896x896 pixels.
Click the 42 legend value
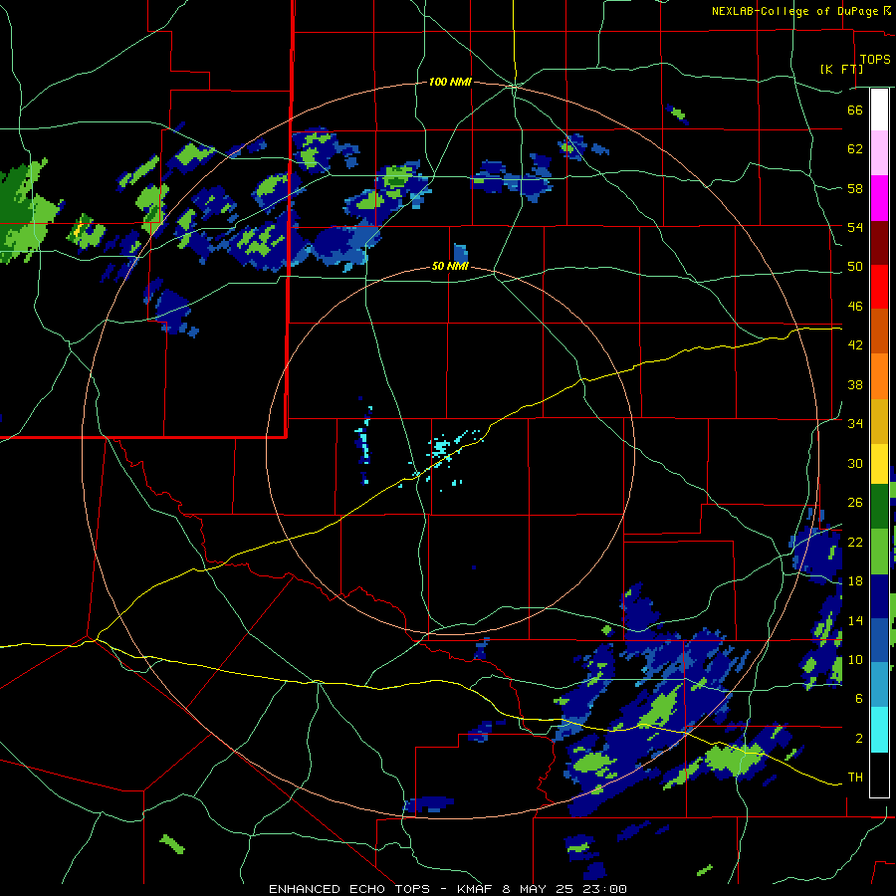pyautogui.click(x=855, y=344)
